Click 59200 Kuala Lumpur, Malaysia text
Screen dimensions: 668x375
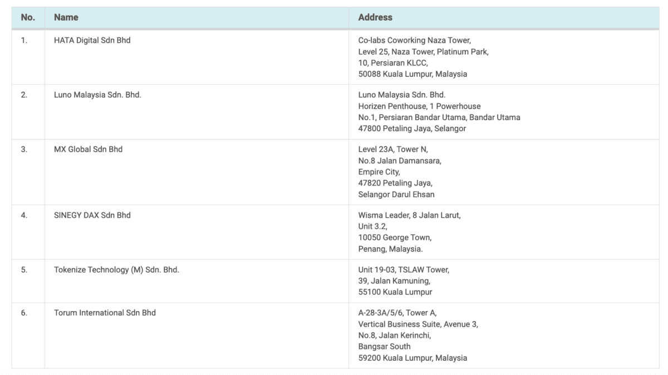point(413,358)
